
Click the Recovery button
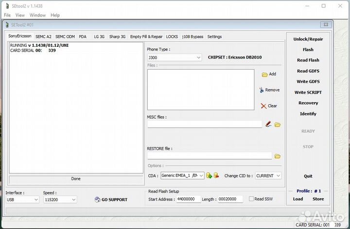(x=308, y=103)
